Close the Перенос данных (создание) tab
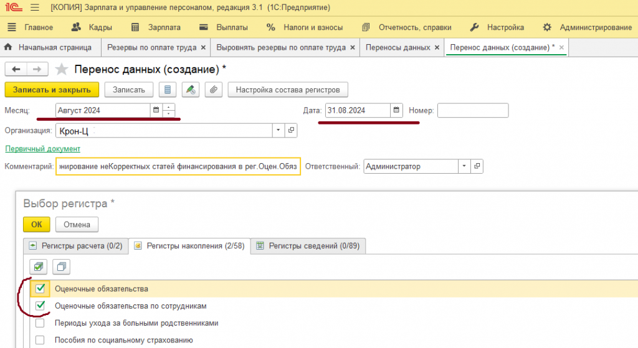 pyautogui.click(x=561, y=47)
